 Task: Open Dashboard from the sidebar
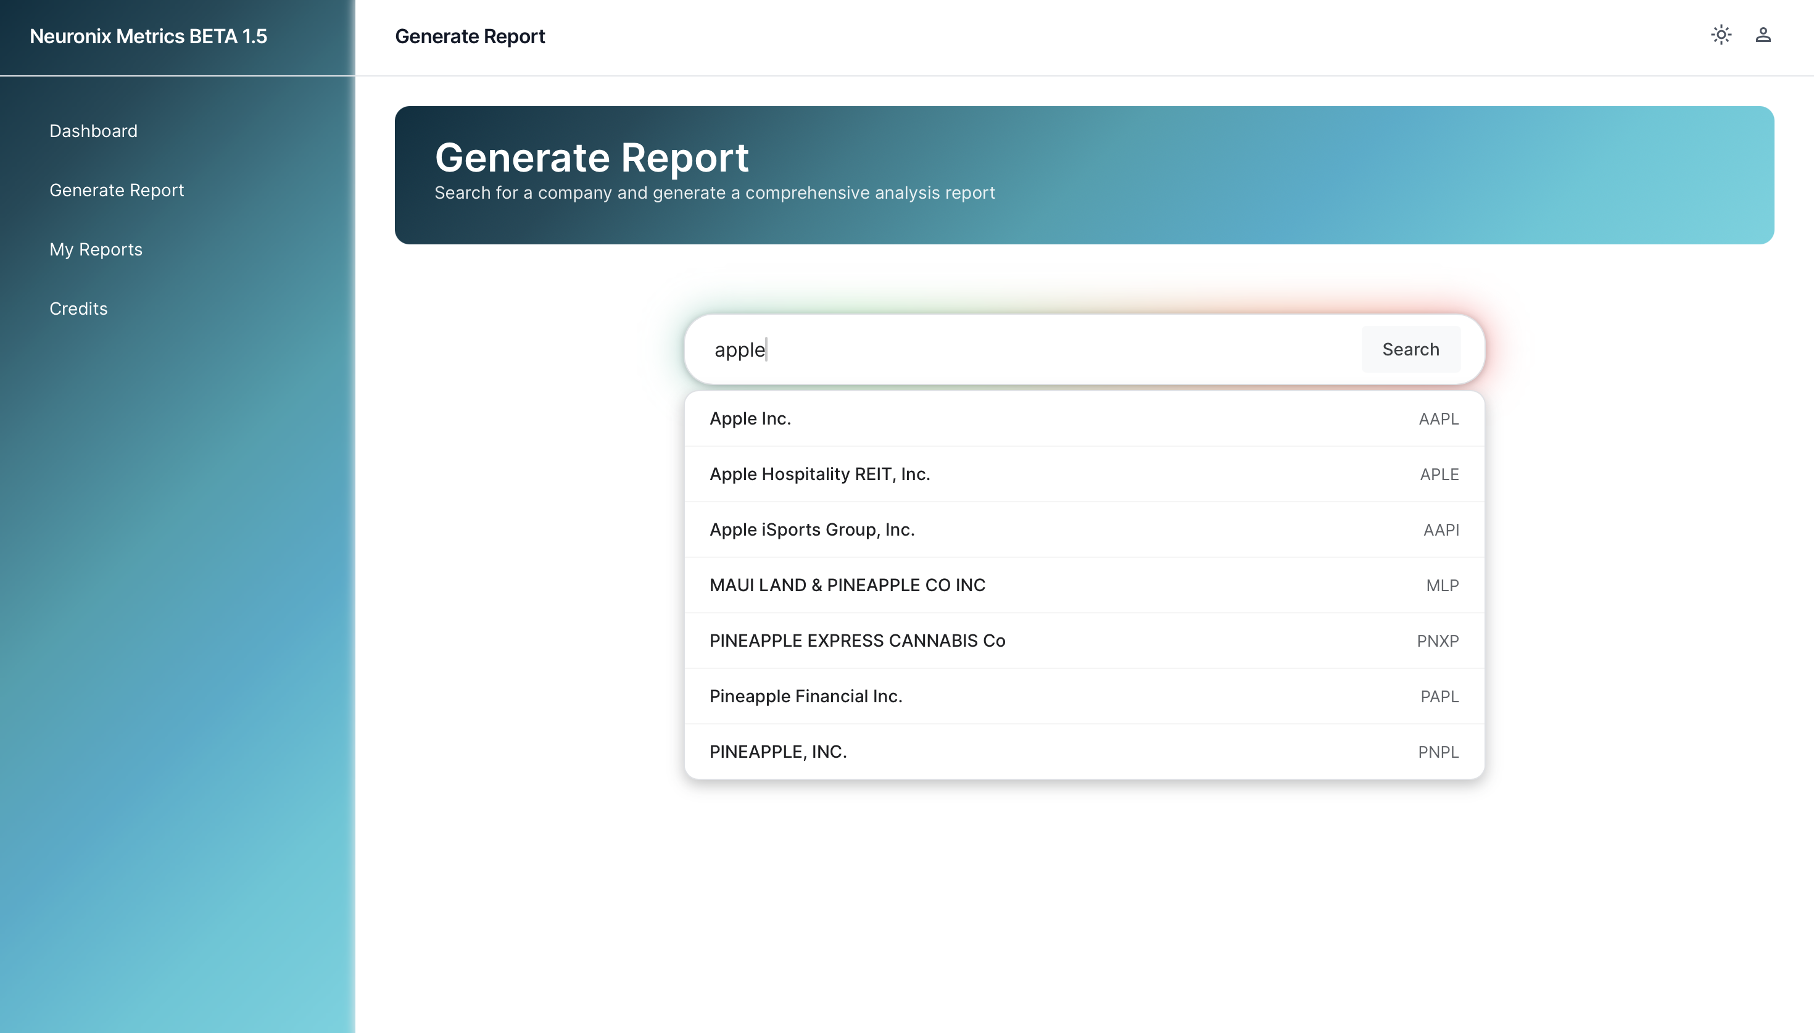(x=94, y=131)
